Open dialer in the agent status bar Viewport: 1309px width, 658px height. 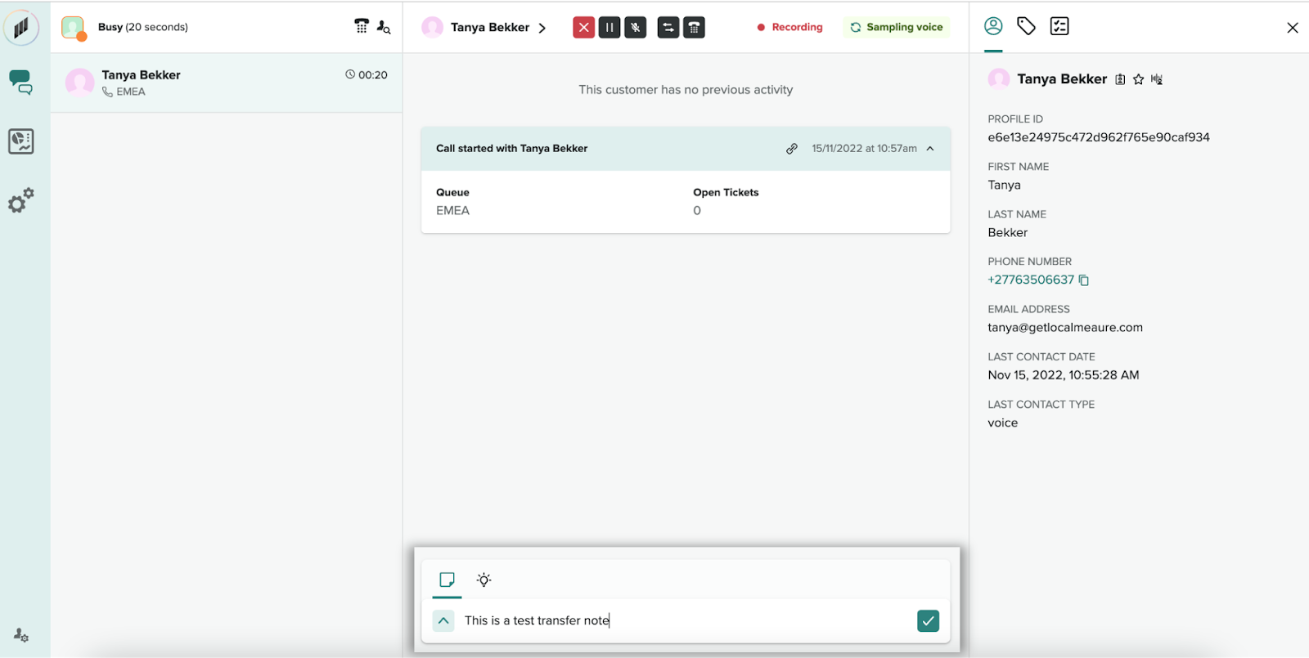[x=361, y=26]
